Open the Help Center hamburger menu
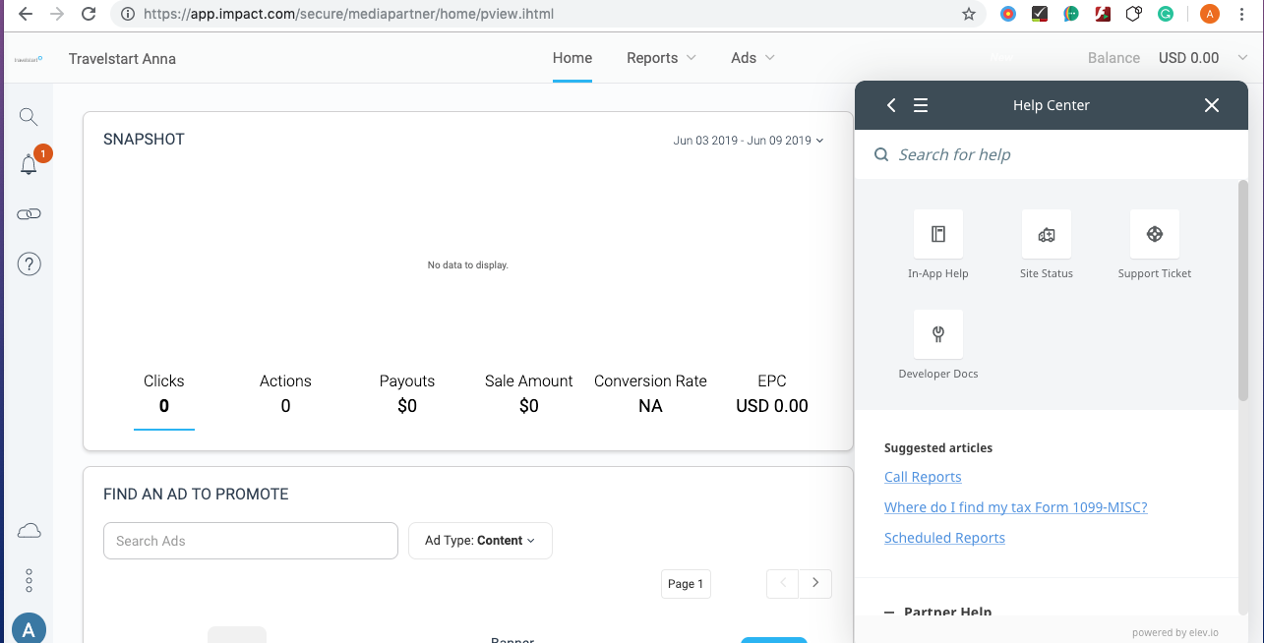Viewport: 1264px width, 643px height. point(921,105)
